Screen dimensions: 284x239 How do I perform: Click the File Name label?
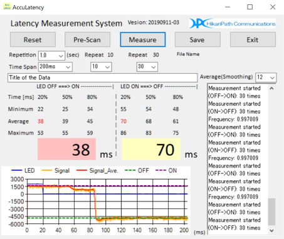coord(188,54)
